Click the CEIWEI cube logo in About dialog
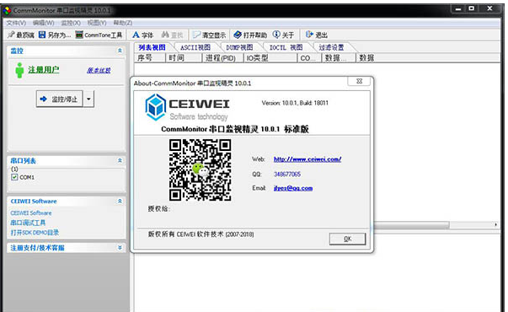This screenshot has height=312, width=508. coord(156,107)
